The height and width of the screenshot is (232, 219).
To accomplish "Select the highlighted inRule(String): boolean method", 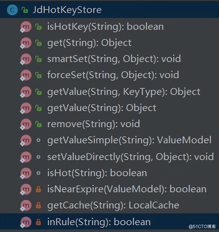I will pyautogui.click(x=99, y=222).
